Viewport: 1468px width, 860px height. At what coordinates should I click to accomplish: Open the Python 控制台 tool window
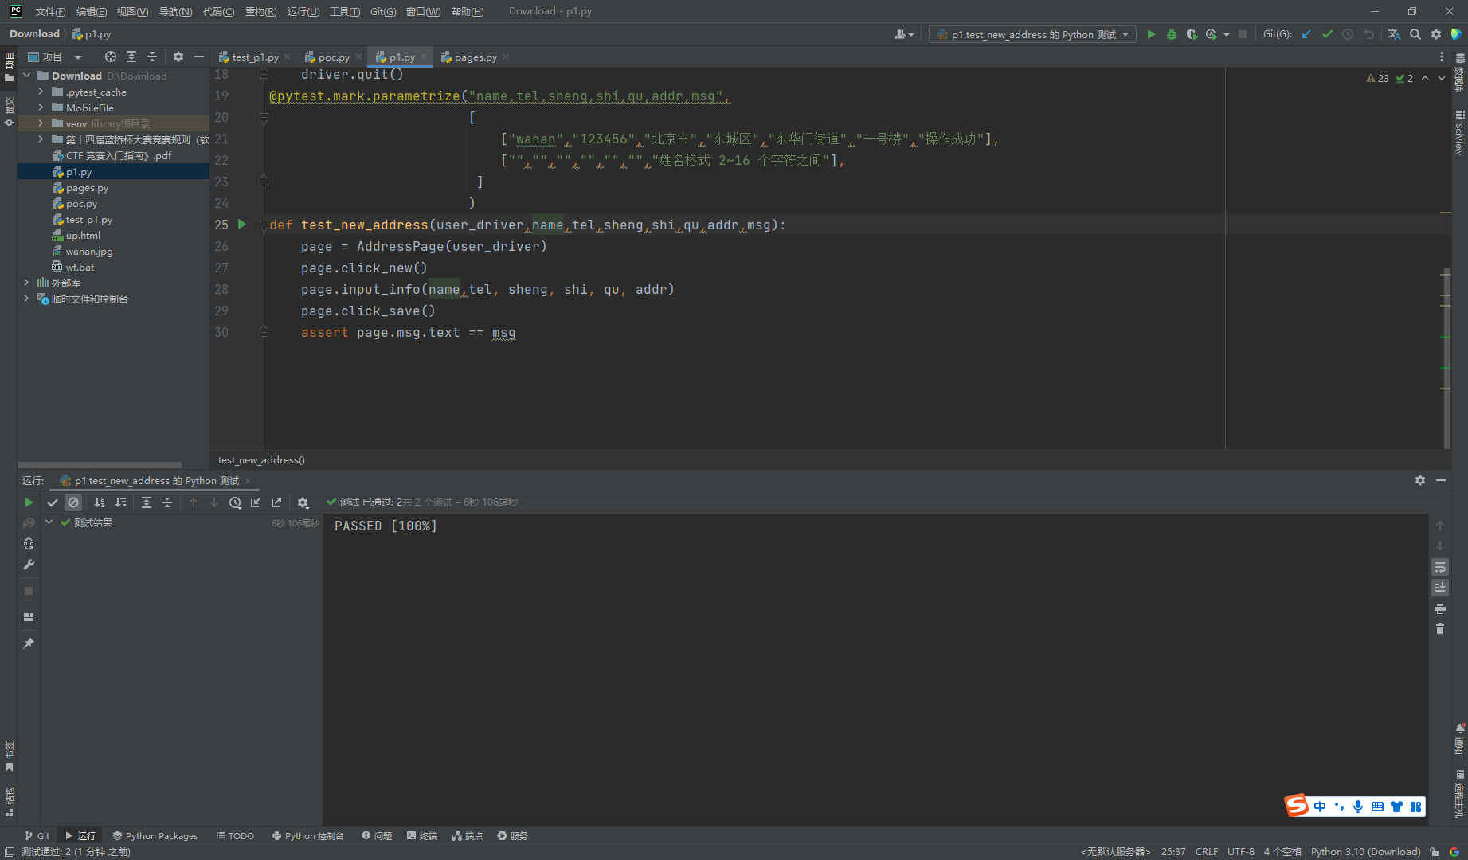(308, 835)
